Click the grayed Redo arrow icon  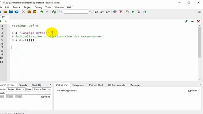tap(47, 12)
